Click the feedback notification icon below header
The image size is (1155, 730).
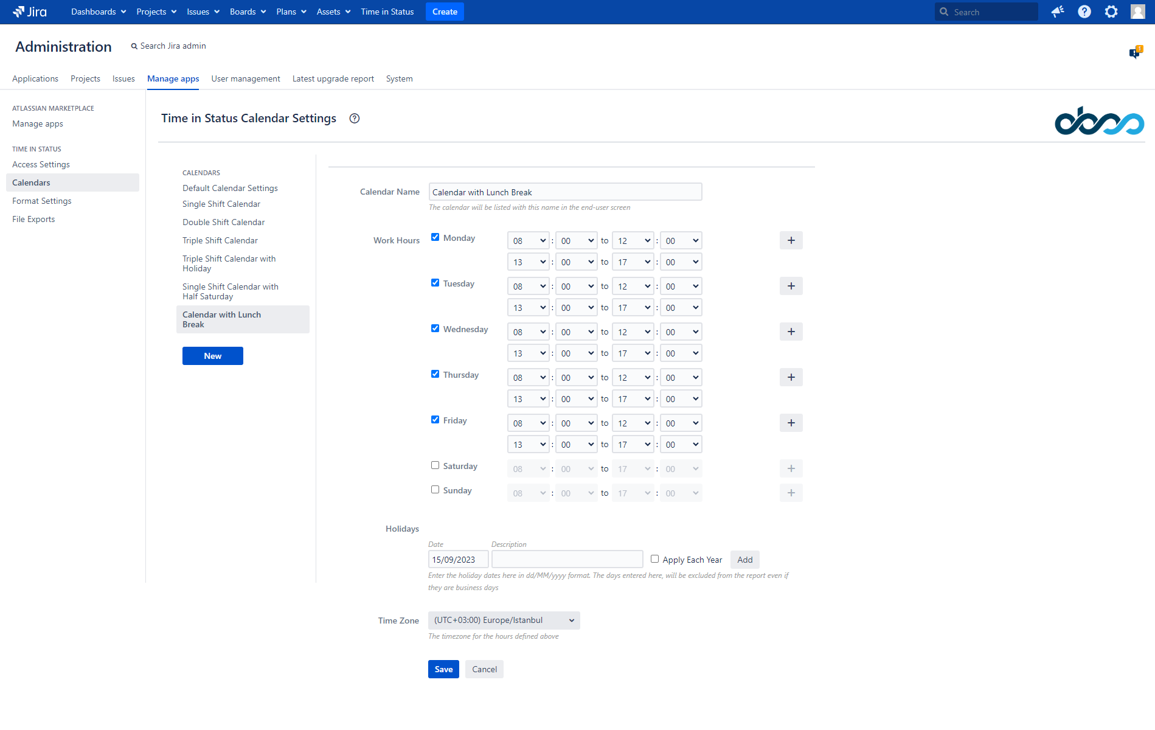tap(1135, 53)
